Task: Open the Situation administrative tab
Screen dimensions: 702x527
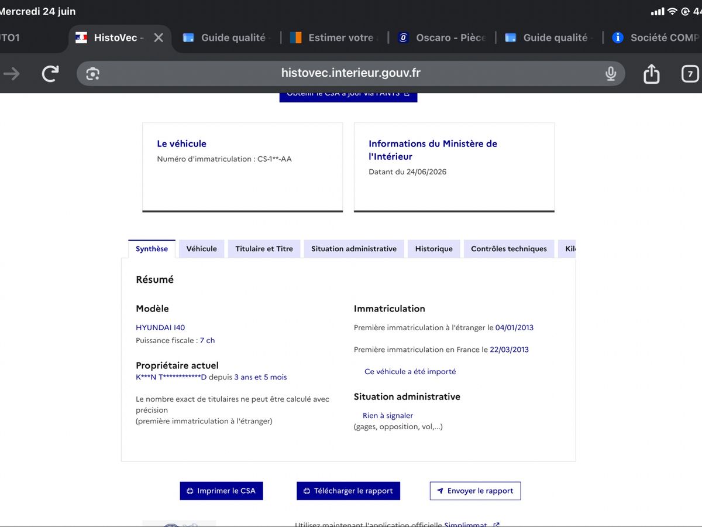Action: 354,249
